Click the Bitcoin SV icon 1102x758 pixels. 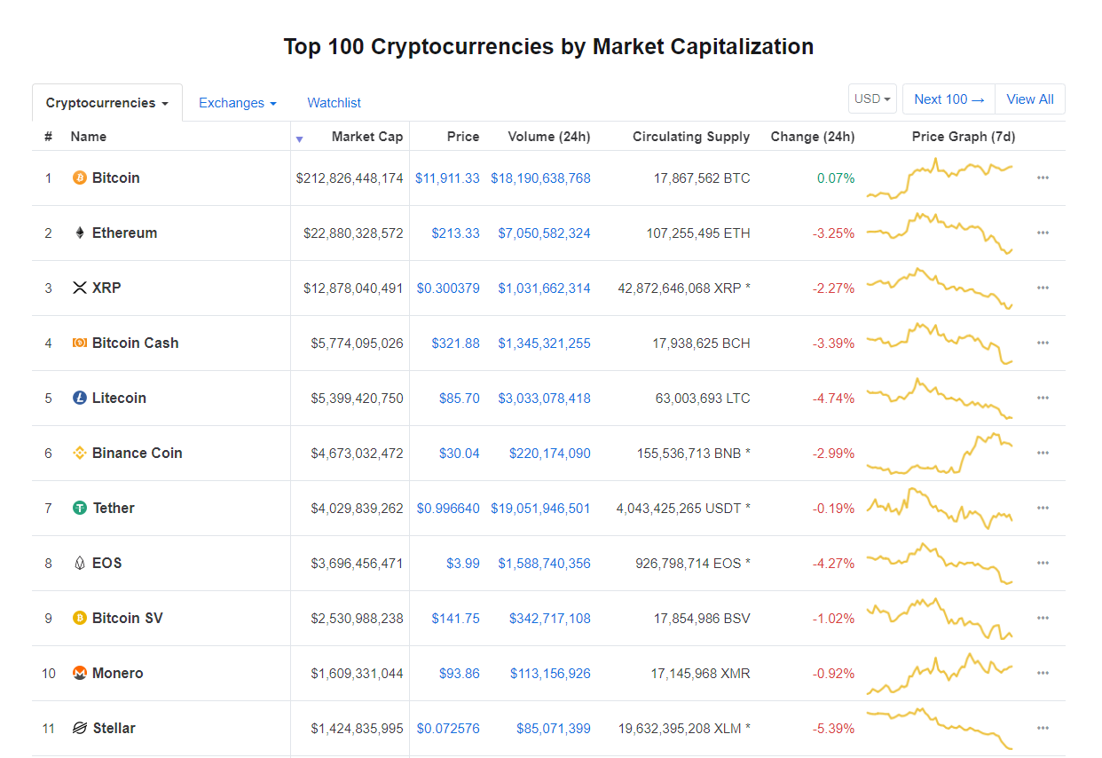click(79, 618)
